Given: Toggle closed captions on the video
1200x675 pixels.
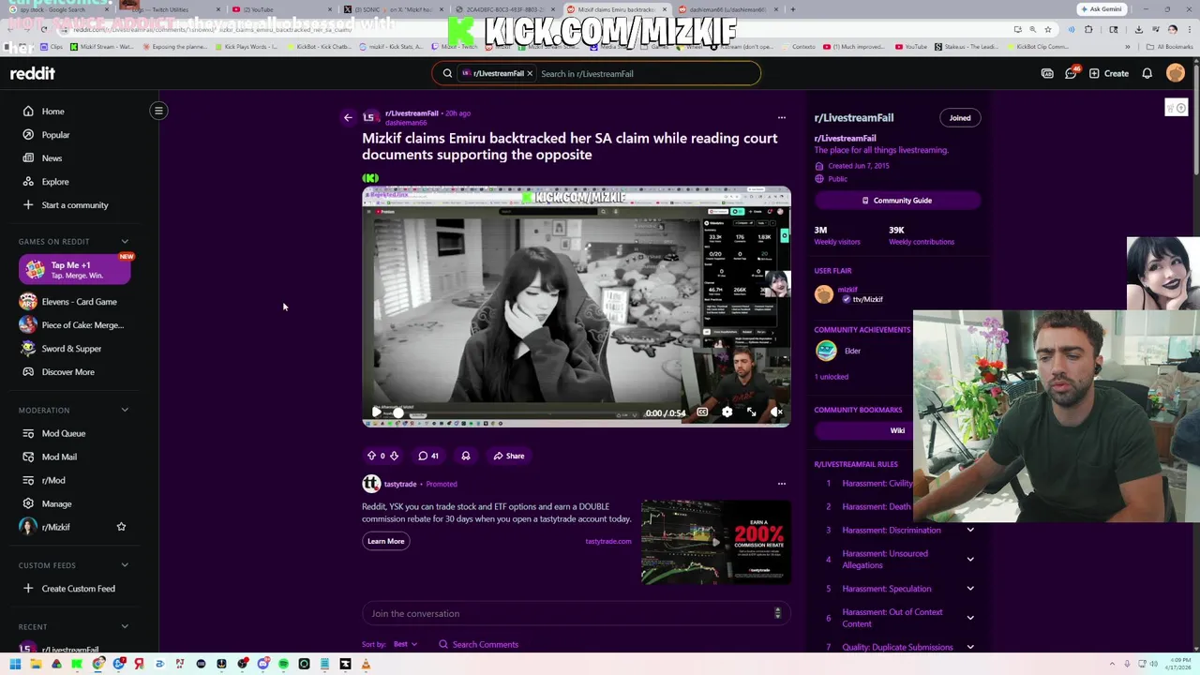Looking at the screenshot, I should (x=702, y=412).
